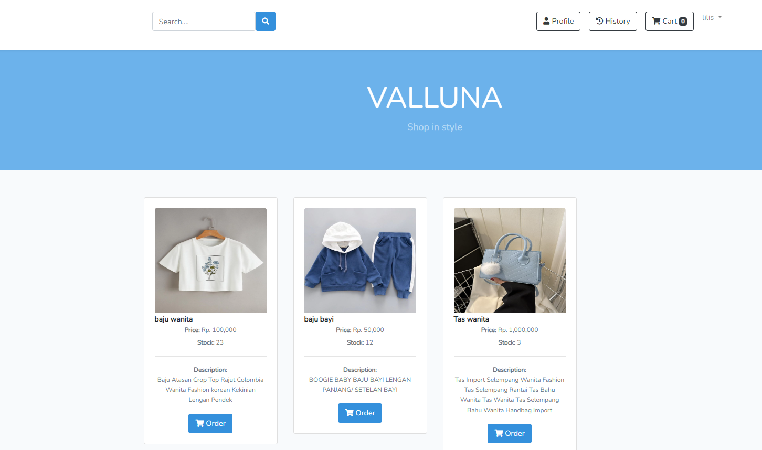Click the cart icon in Cart button

(x=656, y=21)
